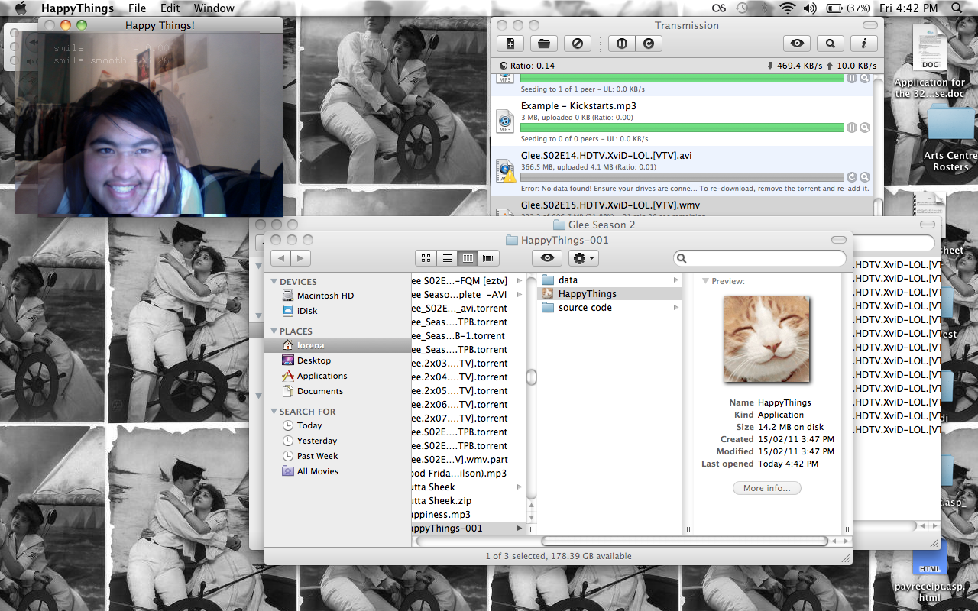Switch Finder to list view

coord(447,258)
